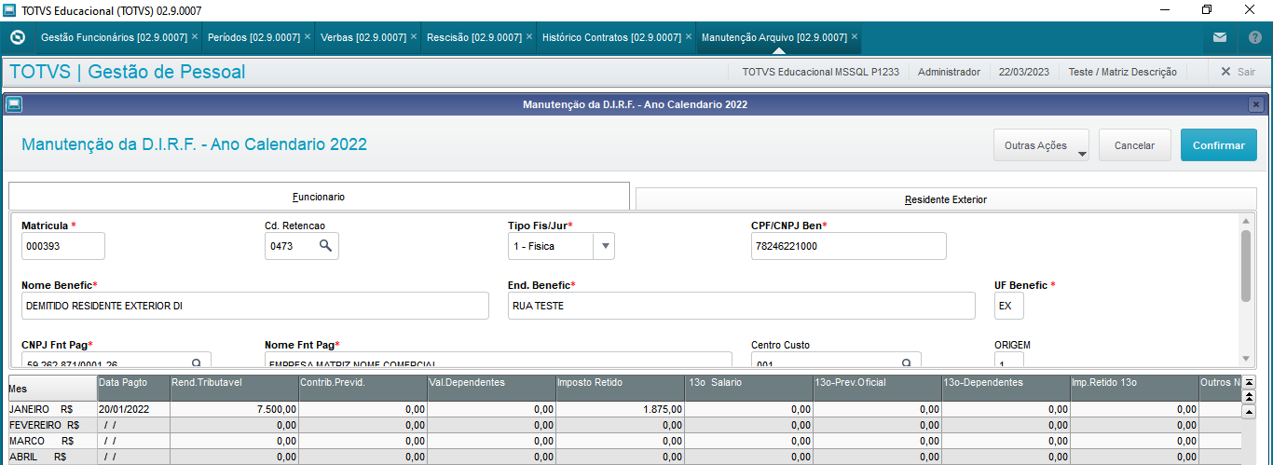Switch to Verbas tab
The width and height of the screenshot is (1273, 465).
pos(363,37)
